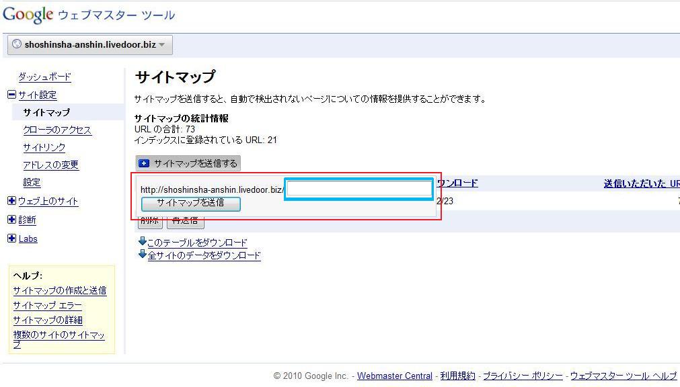Screen dimensions: 680x387
Task: Sort by the 送信いただいた URL column header
Action: (x=642, y=183)
